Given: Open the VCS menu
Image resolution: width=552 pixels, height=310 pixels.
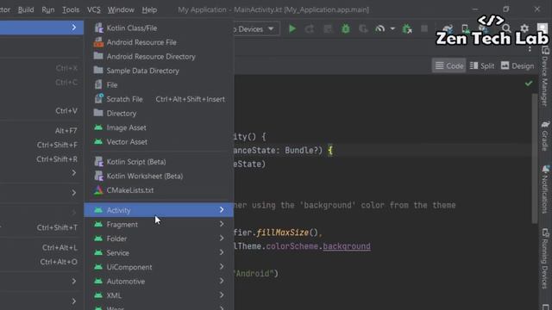Looking at the screenshot, I should (94, 9).
